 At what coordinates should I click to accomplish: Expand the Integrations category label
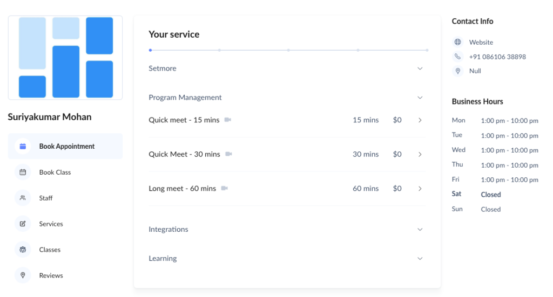click(x=168, y=230)
